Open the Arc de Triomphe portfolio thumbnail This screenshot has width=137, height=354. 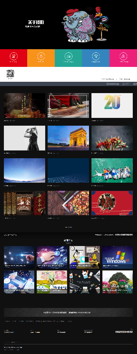(x=68, y=138)
